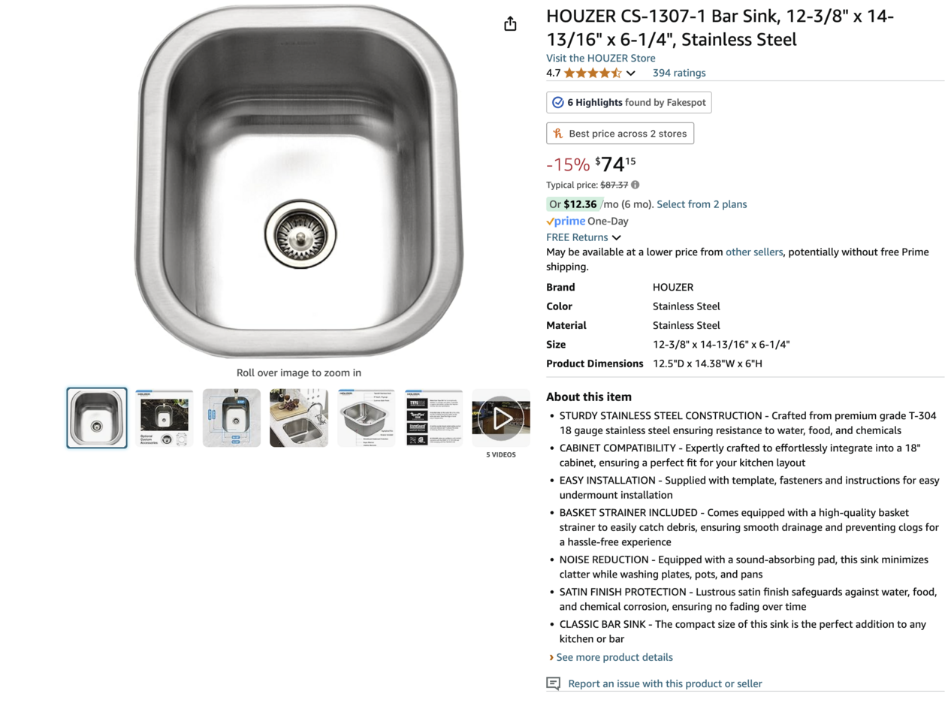Click the share icon above product image
This screenshot has width=948, height=721.
point(510,24)
